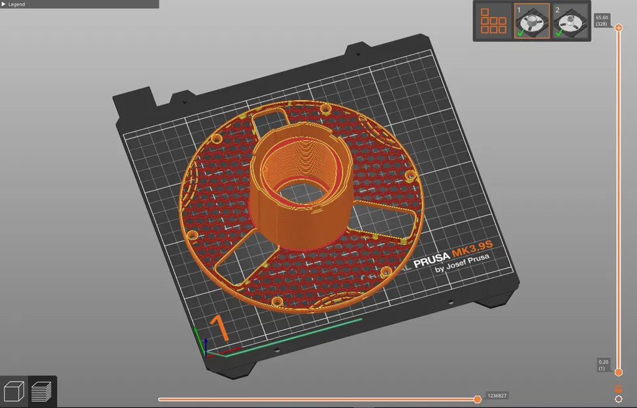Click the hexagonal lower handle of the layer slider

[619, 373]
